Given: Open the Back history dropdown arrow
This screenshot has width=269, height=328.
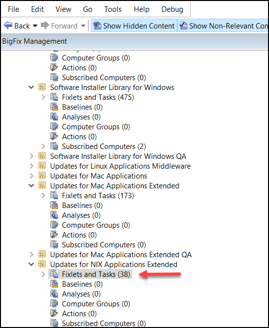Looking at the screenshot, I should tap(35, 26).
